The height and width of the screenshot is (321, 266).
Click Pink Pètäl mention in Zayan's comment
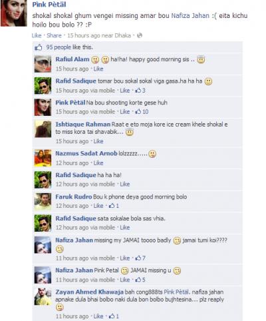(x=176, y=292)
